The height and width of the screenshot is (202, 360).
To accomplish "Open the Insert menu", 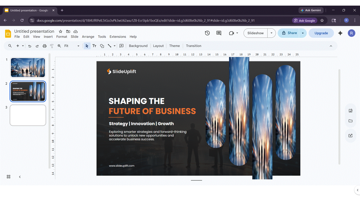I will point(48,36).
